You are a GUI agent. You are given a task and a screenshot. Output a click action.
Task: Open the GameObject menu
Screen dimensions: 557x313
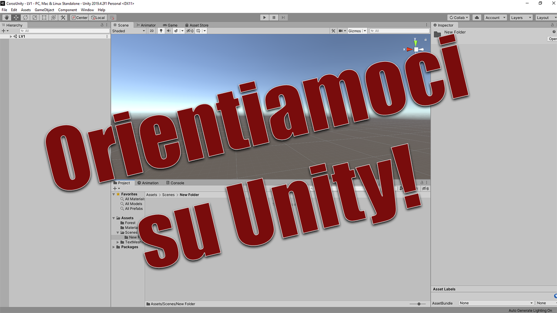[x=44, y=10]
